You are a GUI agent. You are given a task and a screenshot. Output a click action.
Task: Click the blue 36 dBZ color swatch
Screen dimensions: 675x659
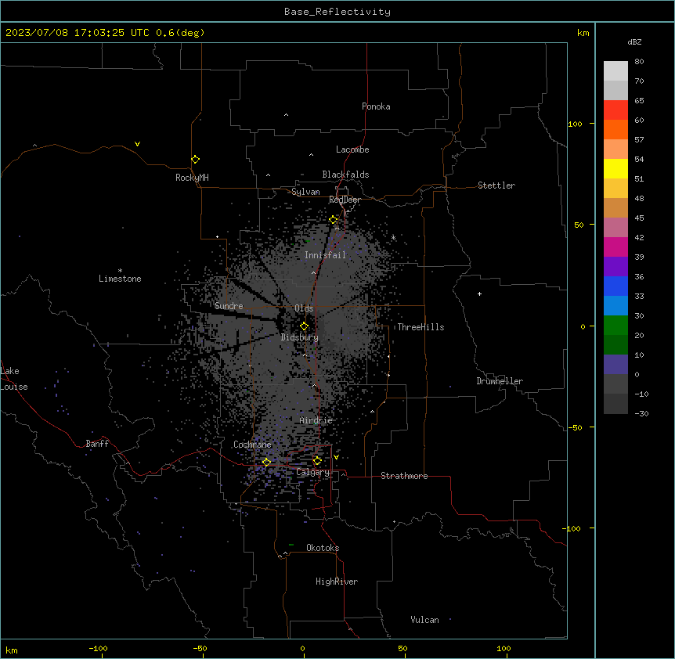coord(615,286)
